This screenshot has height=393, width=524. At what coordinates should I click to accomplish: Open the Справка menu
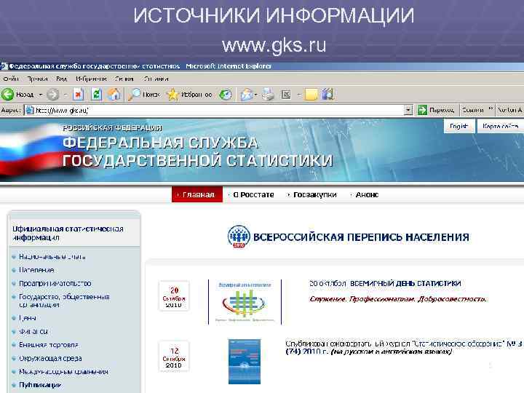pos(156,79)
